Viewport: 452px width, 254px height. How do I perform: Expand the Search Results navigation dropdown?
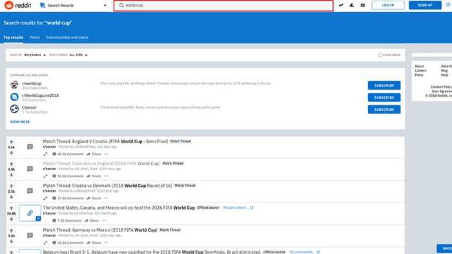coord(73,5)
